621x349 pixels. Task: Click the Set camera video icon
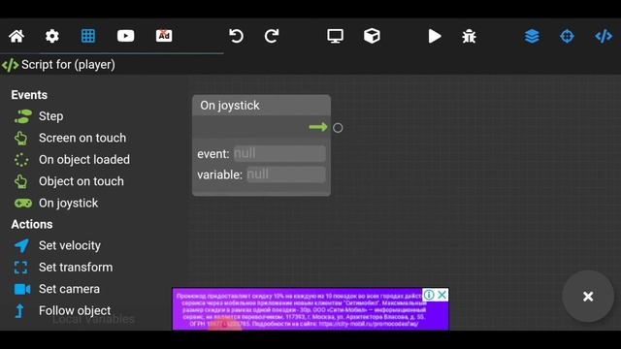point(22,289)
